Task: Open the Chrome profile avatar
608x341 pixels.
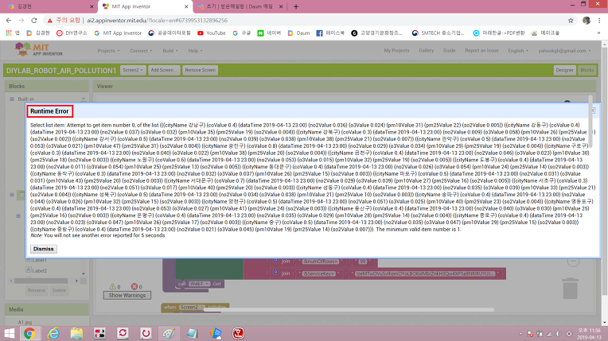Action: click(587, 21)
